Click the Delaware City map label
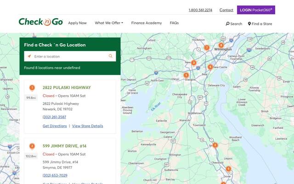The width and height of the screenshot is (294, 184). coord(216,85)
